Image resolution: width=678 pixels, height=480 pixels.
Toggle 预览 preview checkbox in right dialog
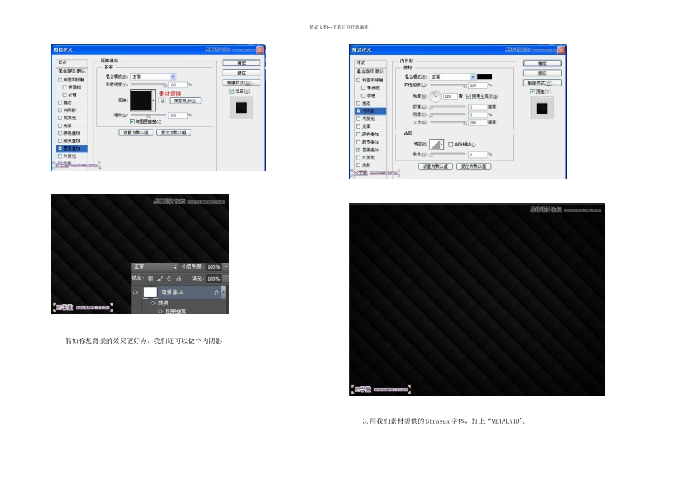point(532,91)
